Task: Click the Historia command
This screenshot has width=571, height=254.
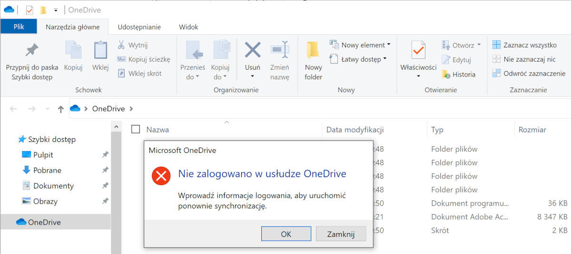Action: click(458, 74)
